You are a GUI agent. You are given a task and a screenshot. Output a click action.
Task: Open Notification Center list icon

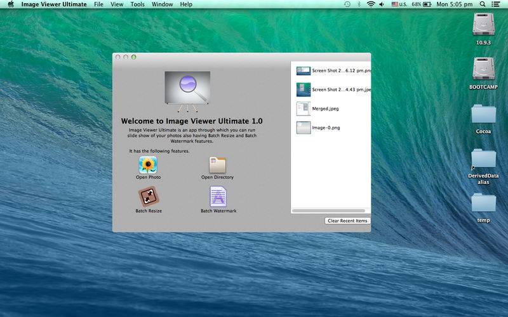[x=495, y=4]
